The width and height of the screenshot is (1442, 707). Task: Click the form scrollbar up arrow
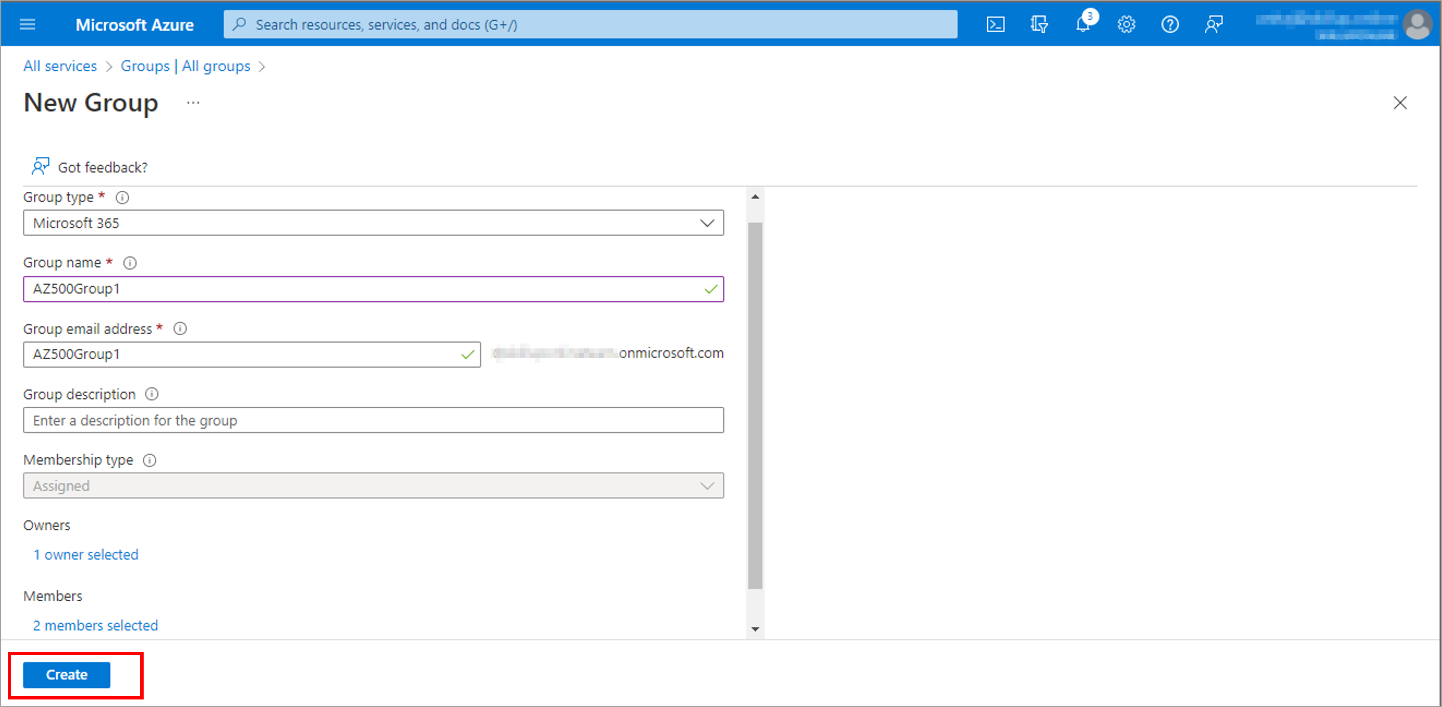755,197
